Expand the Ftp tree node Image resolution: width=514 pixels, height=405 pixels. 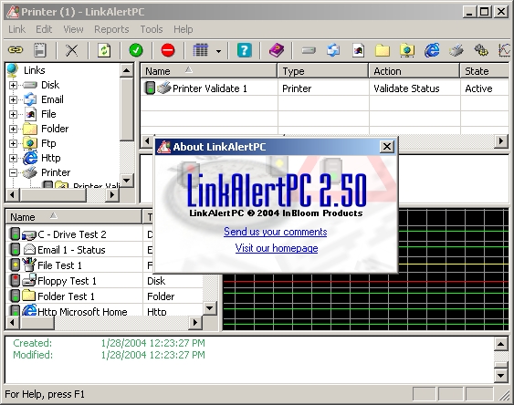[13, 143]
